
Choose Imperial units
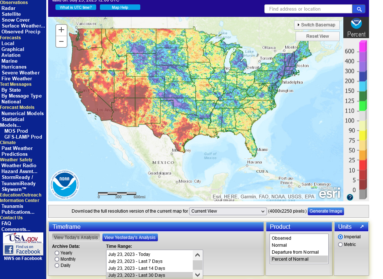(340, 237)
